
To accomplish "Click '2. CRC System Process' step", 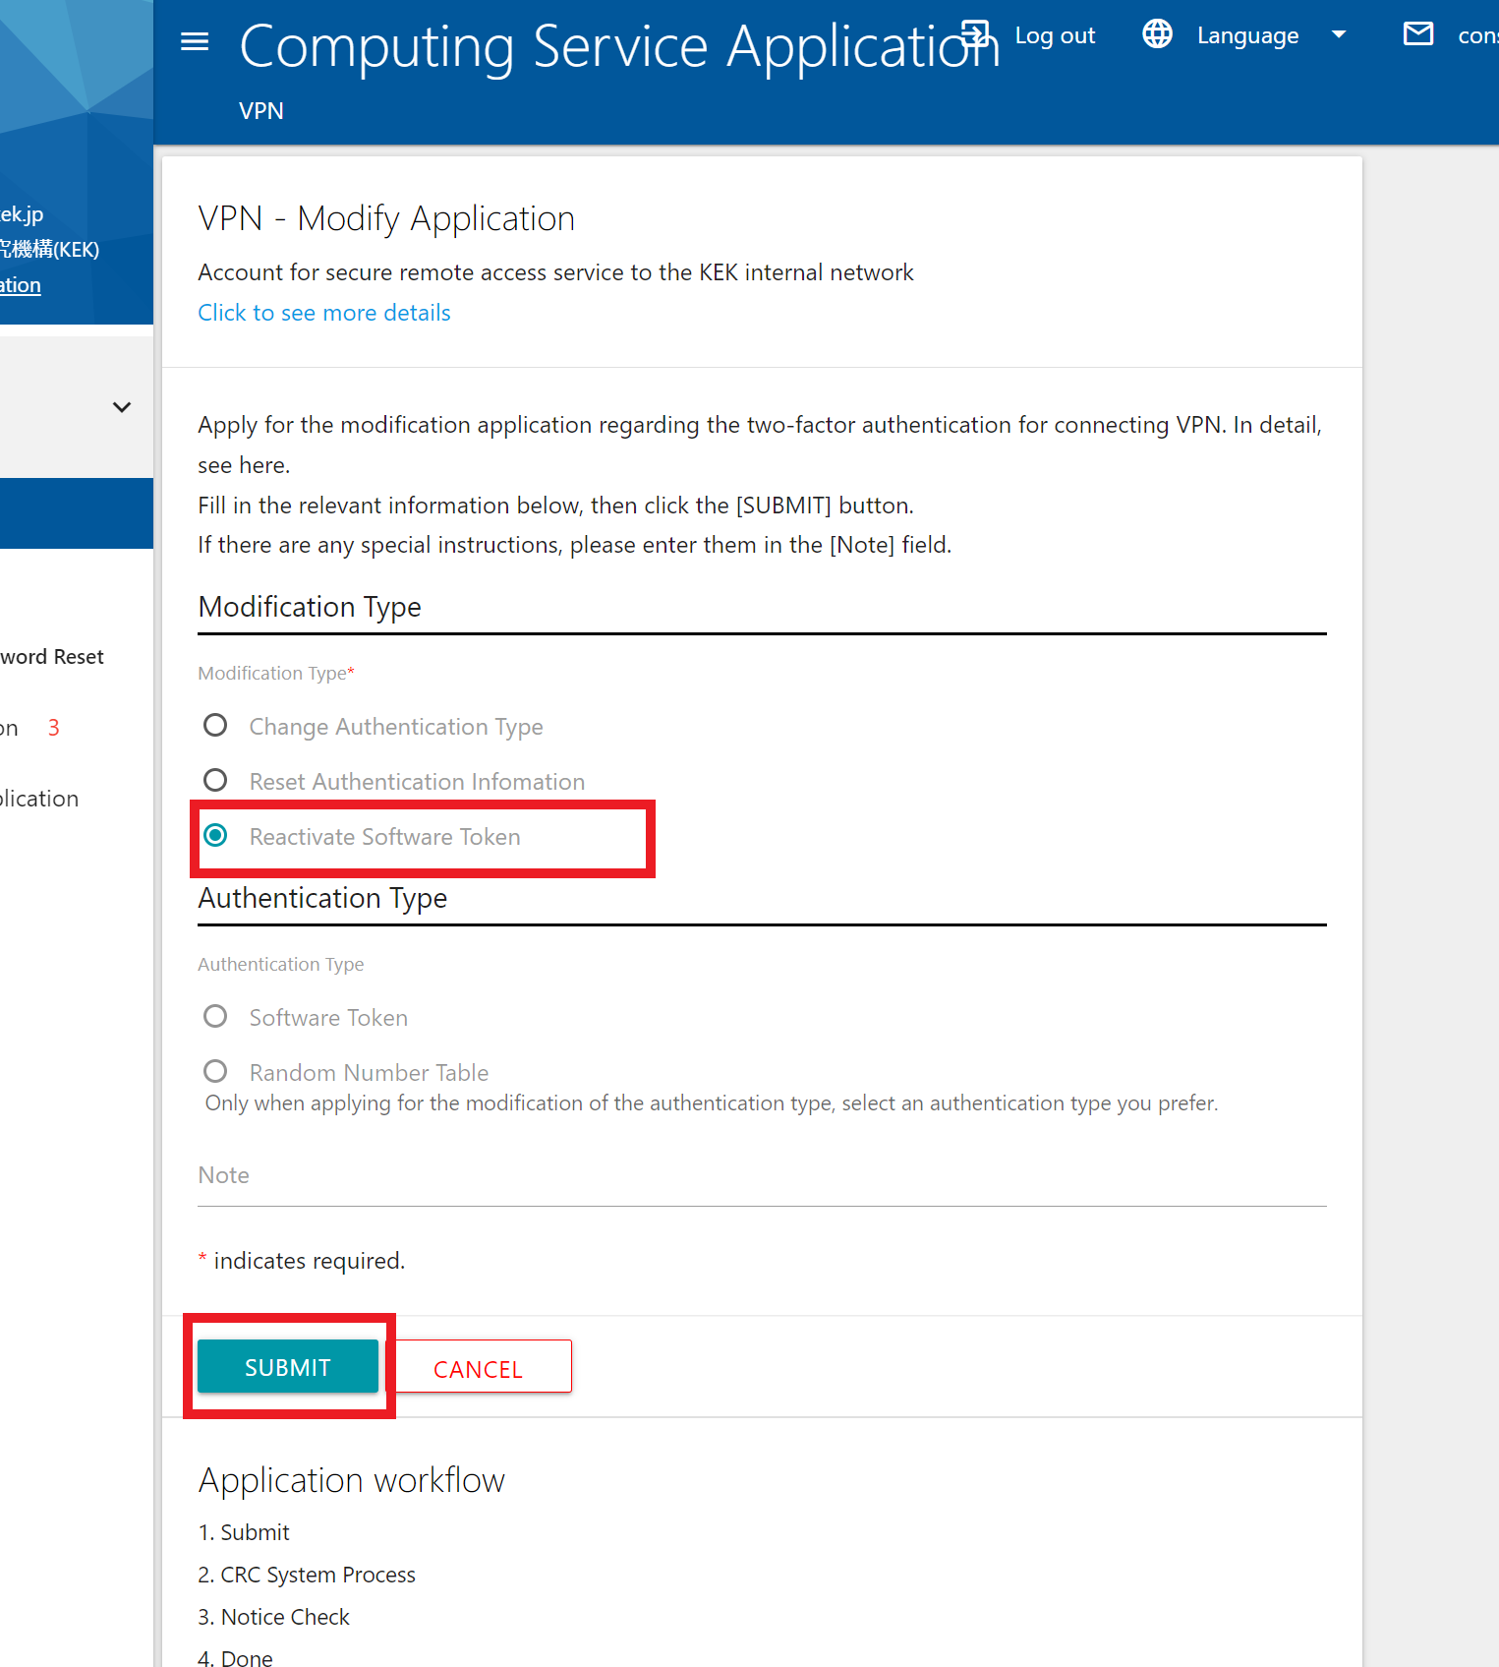I will pos(307,1575).
